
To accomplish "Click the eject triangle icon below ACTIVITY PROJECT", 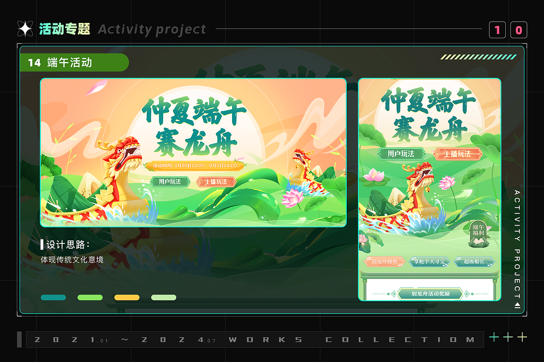I will click(x=517, y=305).
